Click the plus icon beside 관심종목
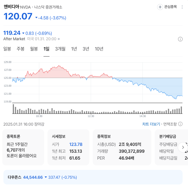188x189 pixels. click(x=160, y=7)
